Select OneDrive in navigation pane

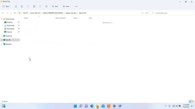click(x=9, y=36)
